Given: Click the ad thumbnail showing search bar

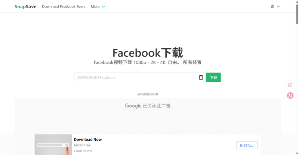Looking at the screenshot, I should tap(53, 145).
